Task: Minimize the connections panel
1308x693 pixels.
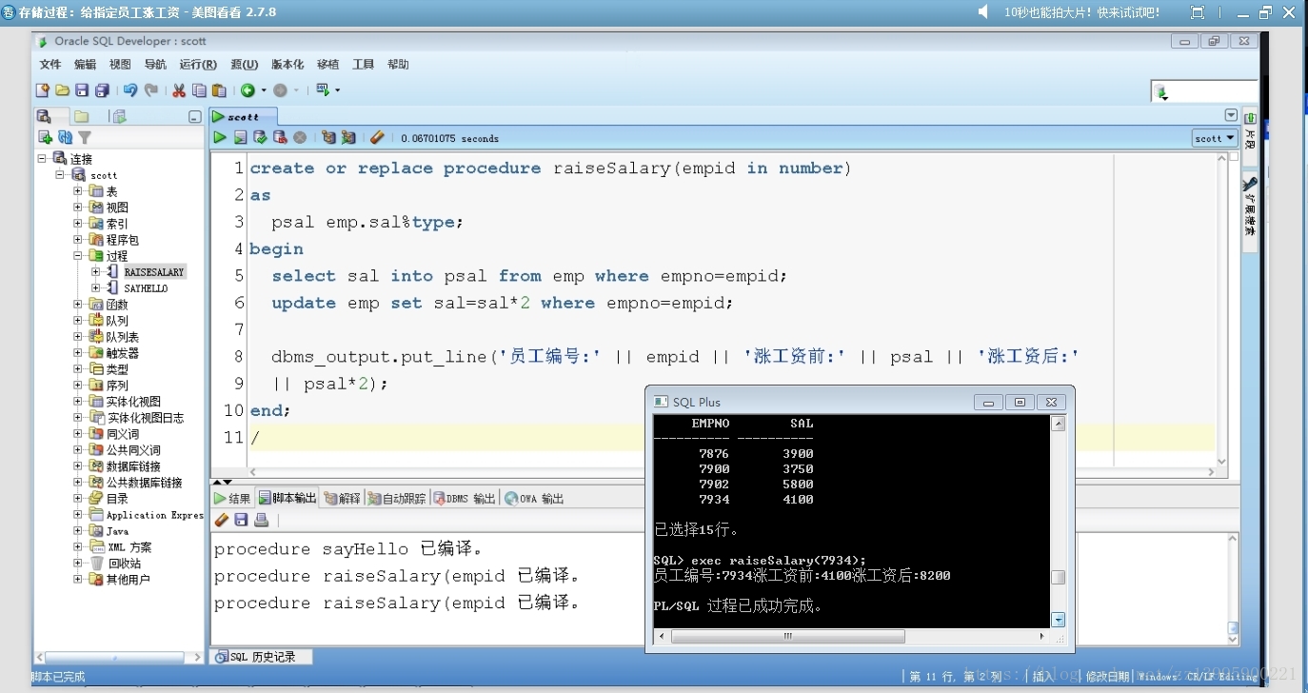Action: click(194, 117)
